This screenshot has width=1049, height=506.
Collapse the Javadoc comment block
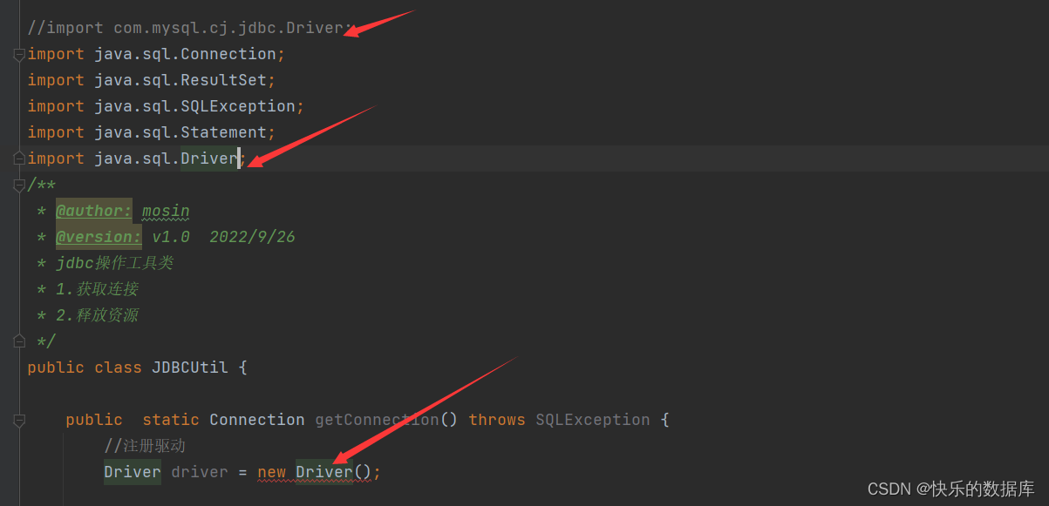click(19, 185)
